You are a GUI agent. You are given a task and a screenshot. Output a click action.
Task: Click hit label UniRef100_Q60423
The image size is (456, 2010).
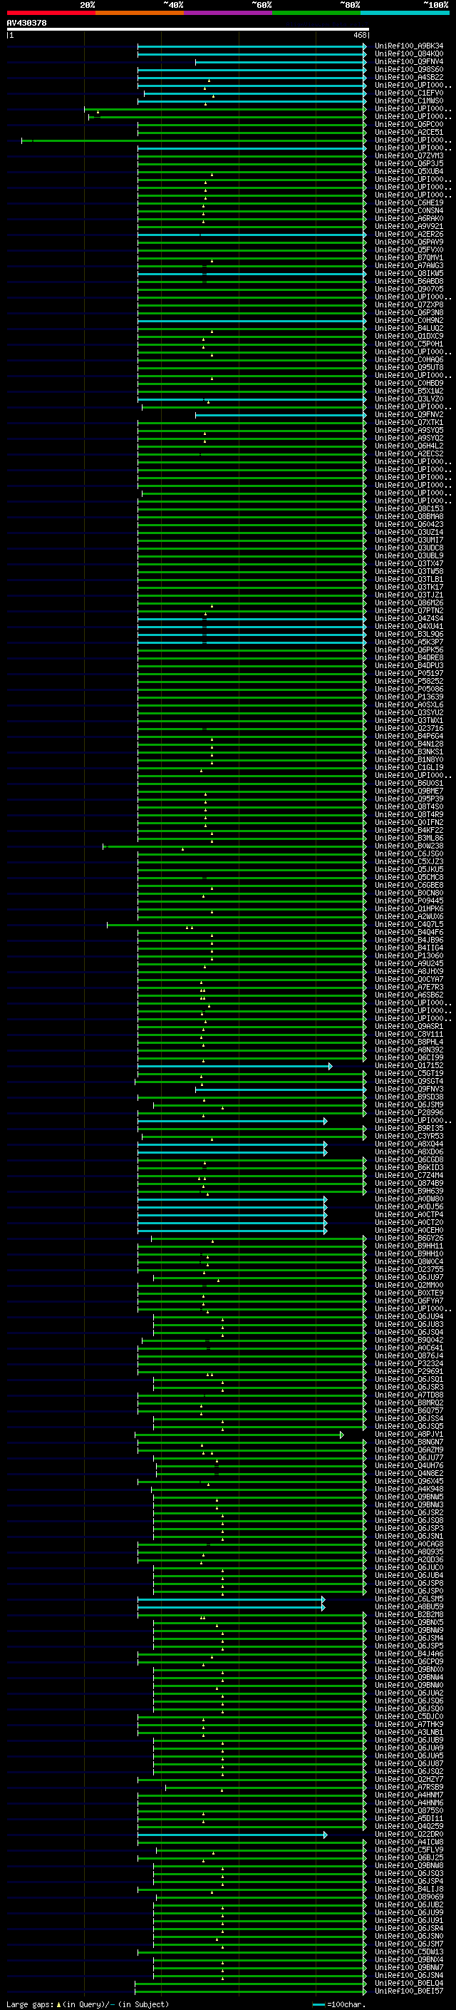point(409,524)
